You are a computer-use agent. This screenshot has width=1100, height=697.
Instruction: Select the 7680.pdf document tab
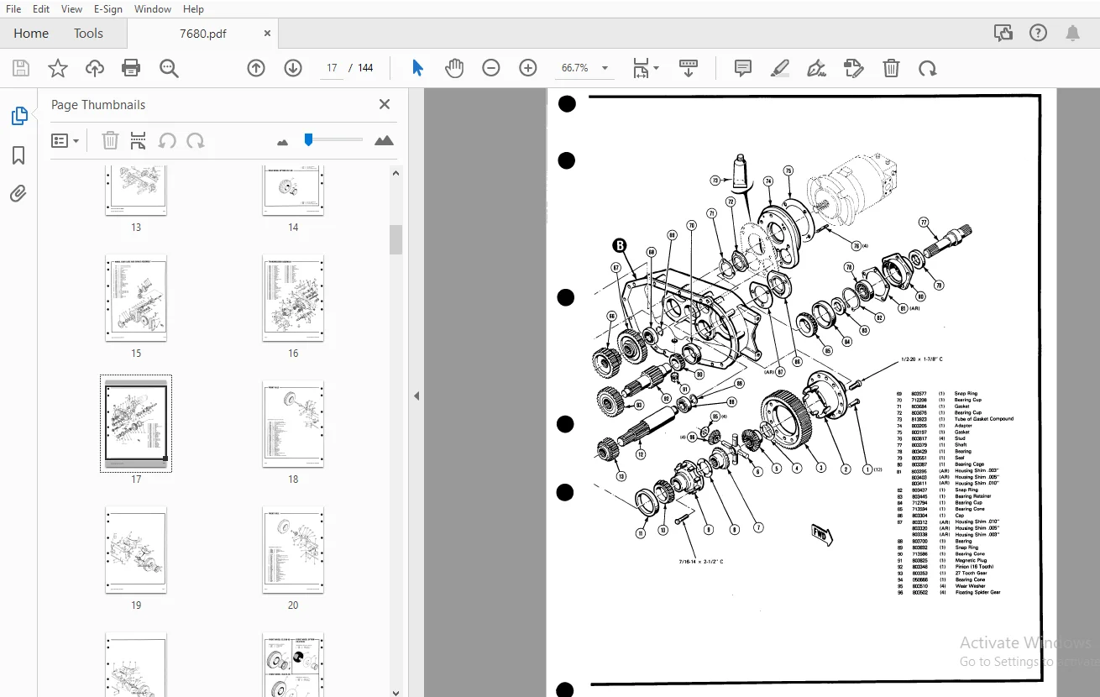[202, 34]
